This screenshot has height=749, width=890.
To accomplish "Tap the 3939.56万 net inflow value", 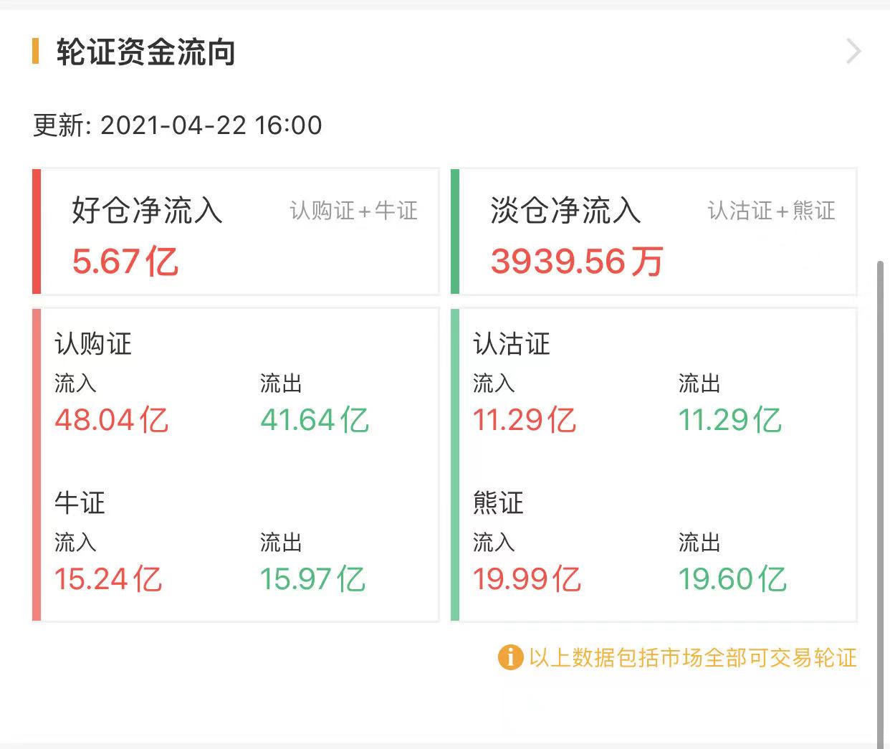I will [576, 261].
